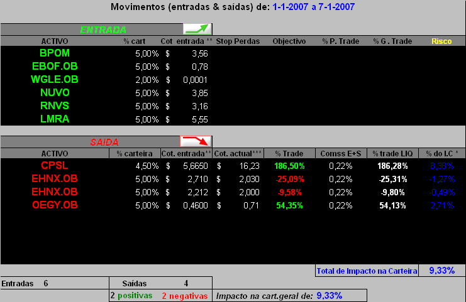Click the SAIDA section title
This screenshot has width=466, height=302.
(x=104, y=142)
